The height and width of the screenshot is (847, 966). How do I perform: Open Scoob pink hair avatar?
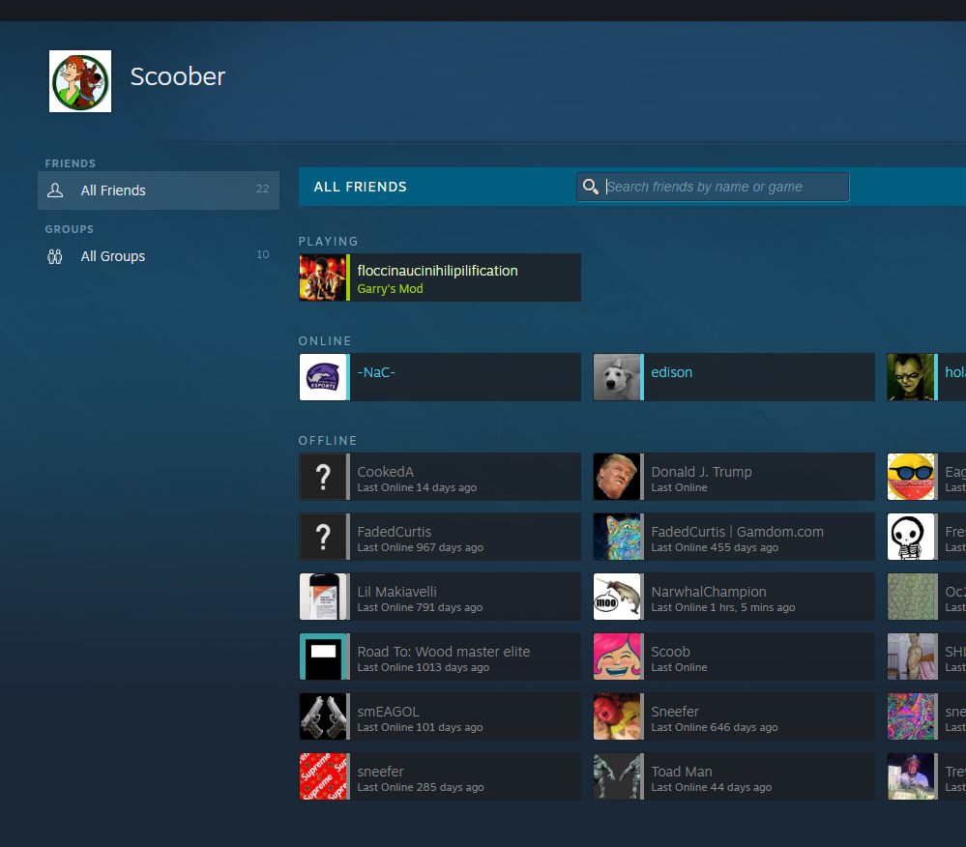617,657
